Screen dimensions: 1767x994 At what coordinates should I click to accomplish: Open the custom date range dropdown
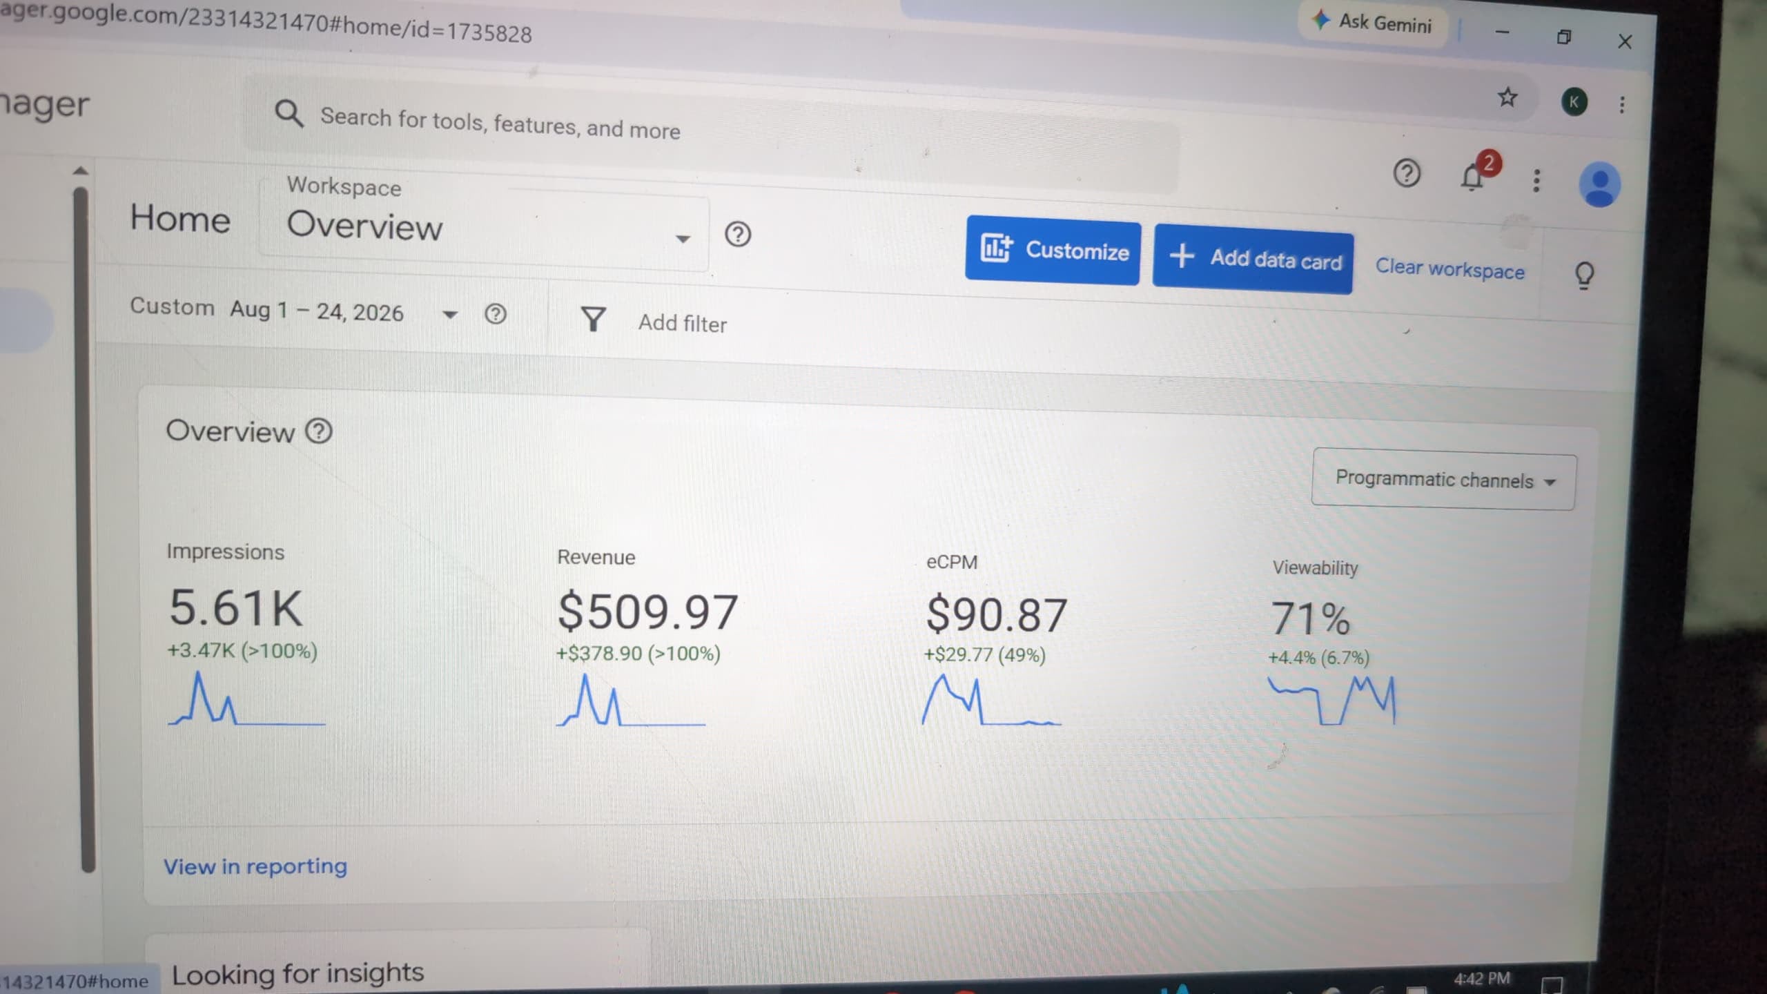point(293,310)
